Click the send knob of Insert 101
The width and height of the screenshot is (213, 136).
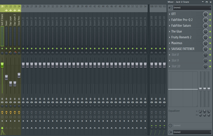[x=156, y=128]
